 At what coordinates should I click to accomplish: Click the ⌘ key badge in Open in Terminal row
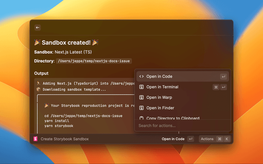tap(216, 87)
